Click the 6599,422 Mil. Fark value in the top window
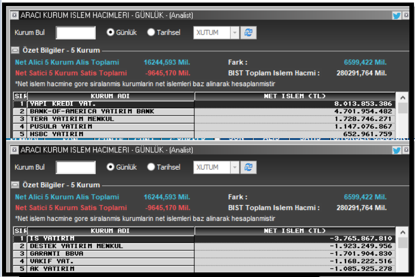The image size is (415, 277). [x=365, y=63]
